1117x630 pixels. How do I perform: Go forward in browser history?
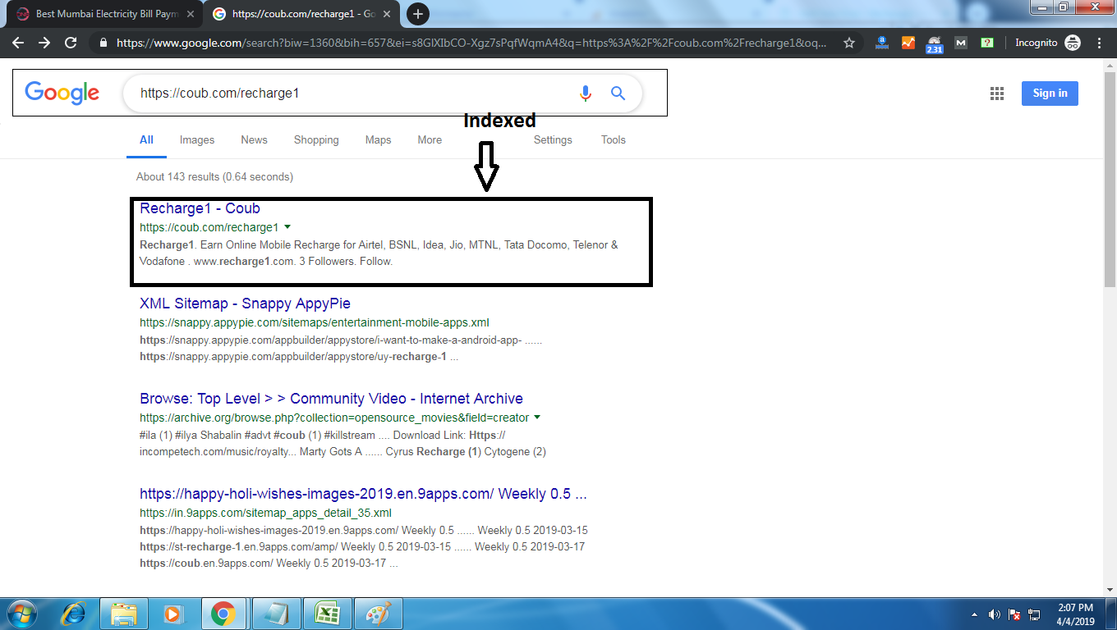click(44, 43)
